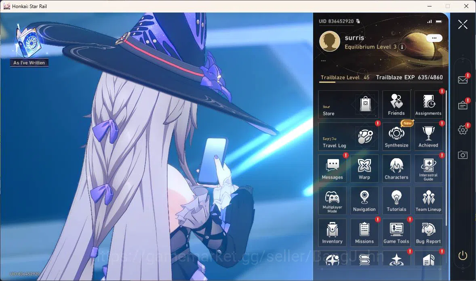Open the Characters menu
The image size is (476, 281).
(396, 169)
